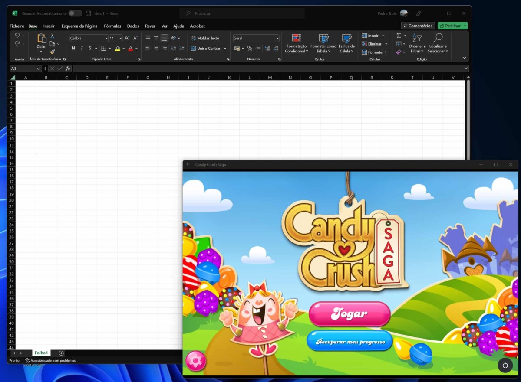Click the decrease decimal places icon
521x382 pixels.
pyautogui.click(x=276, y=48)
